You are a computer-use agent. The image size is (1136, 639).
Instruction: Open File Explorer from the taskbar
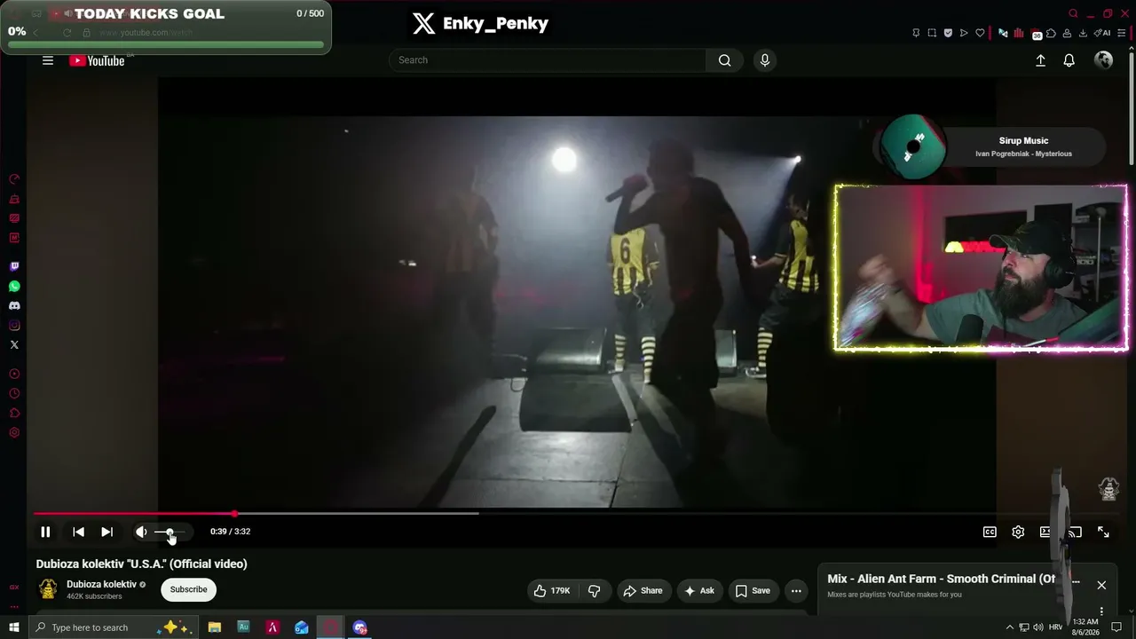[x=215, y=627]
